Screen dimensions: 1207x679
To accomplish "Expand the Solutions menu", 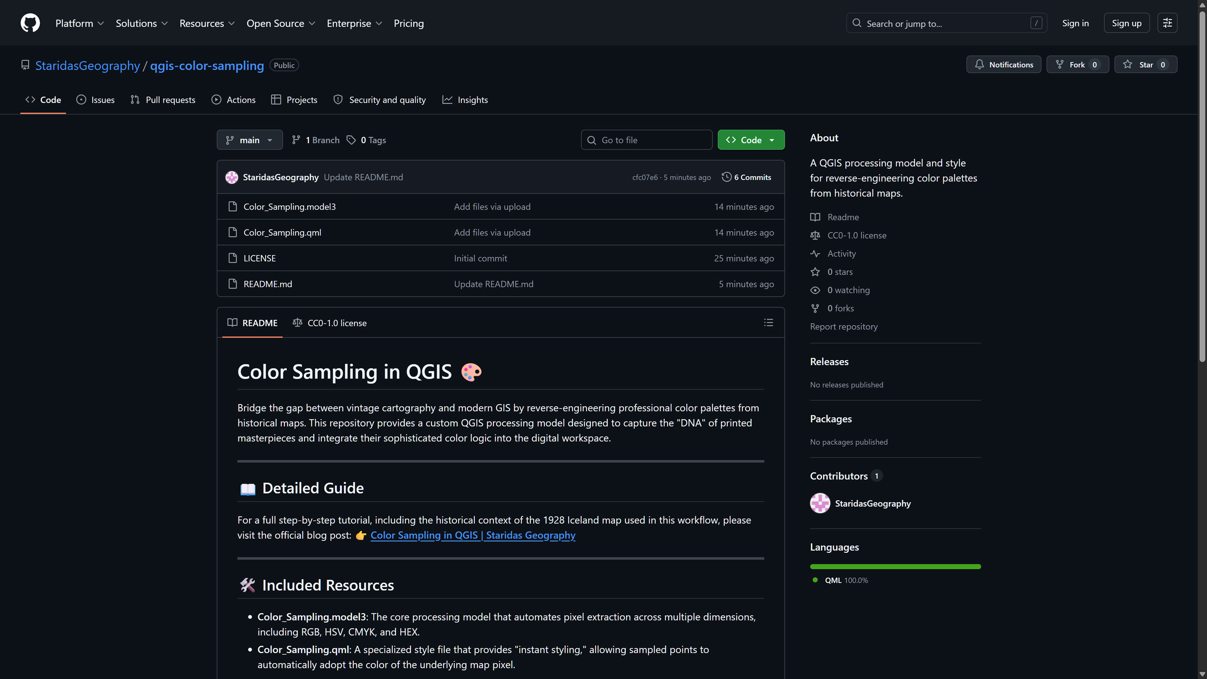I will pyautogui.click(x=141, y=23).
